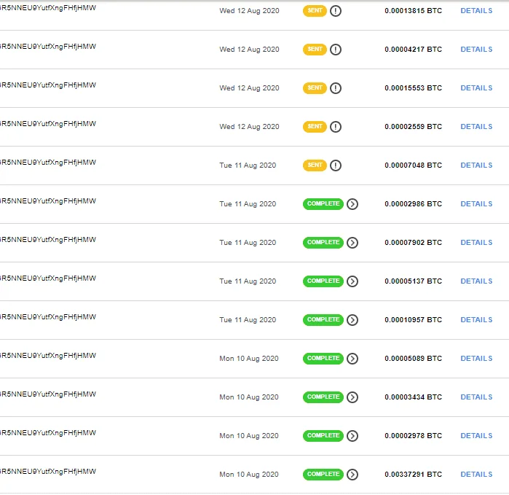Open DETAILS for 0.00007048 BTC payment
The width and height of the screenshot is (509, 495).
pyautogui.click(x=476, y=165)
